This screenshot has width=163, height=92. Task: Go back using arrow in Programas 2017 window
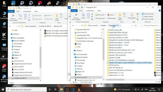pos(73,26)
